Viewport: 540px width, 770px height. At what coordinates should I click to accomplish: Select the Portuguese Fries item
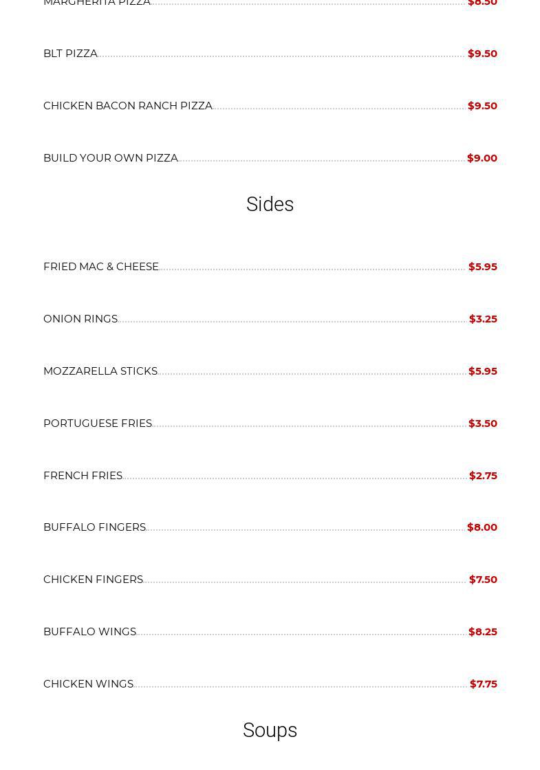(98, 423)
